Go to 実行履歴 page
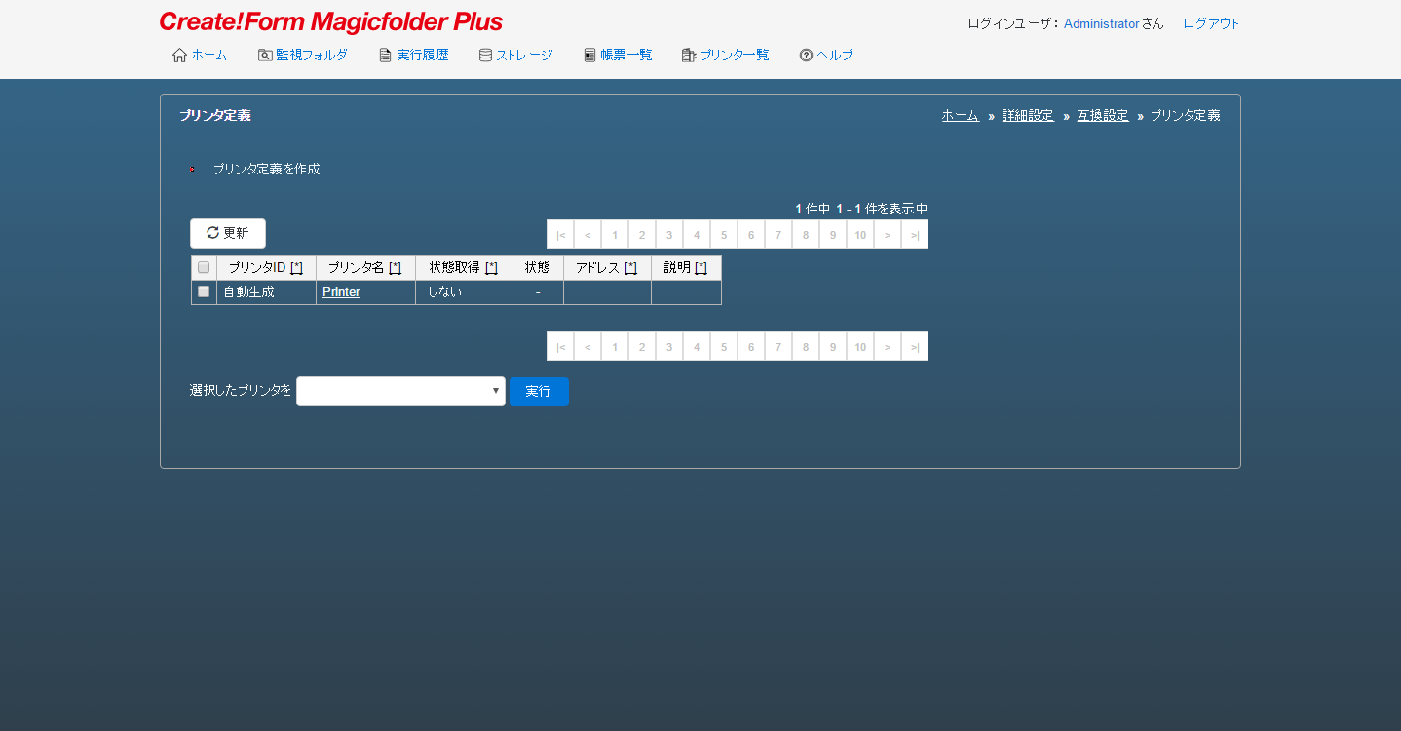Screen dimensions: 1401x731 click(423, 56)
